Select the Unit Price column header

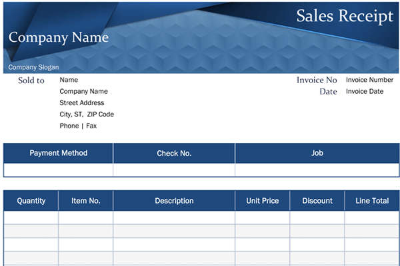click(263, 200)
